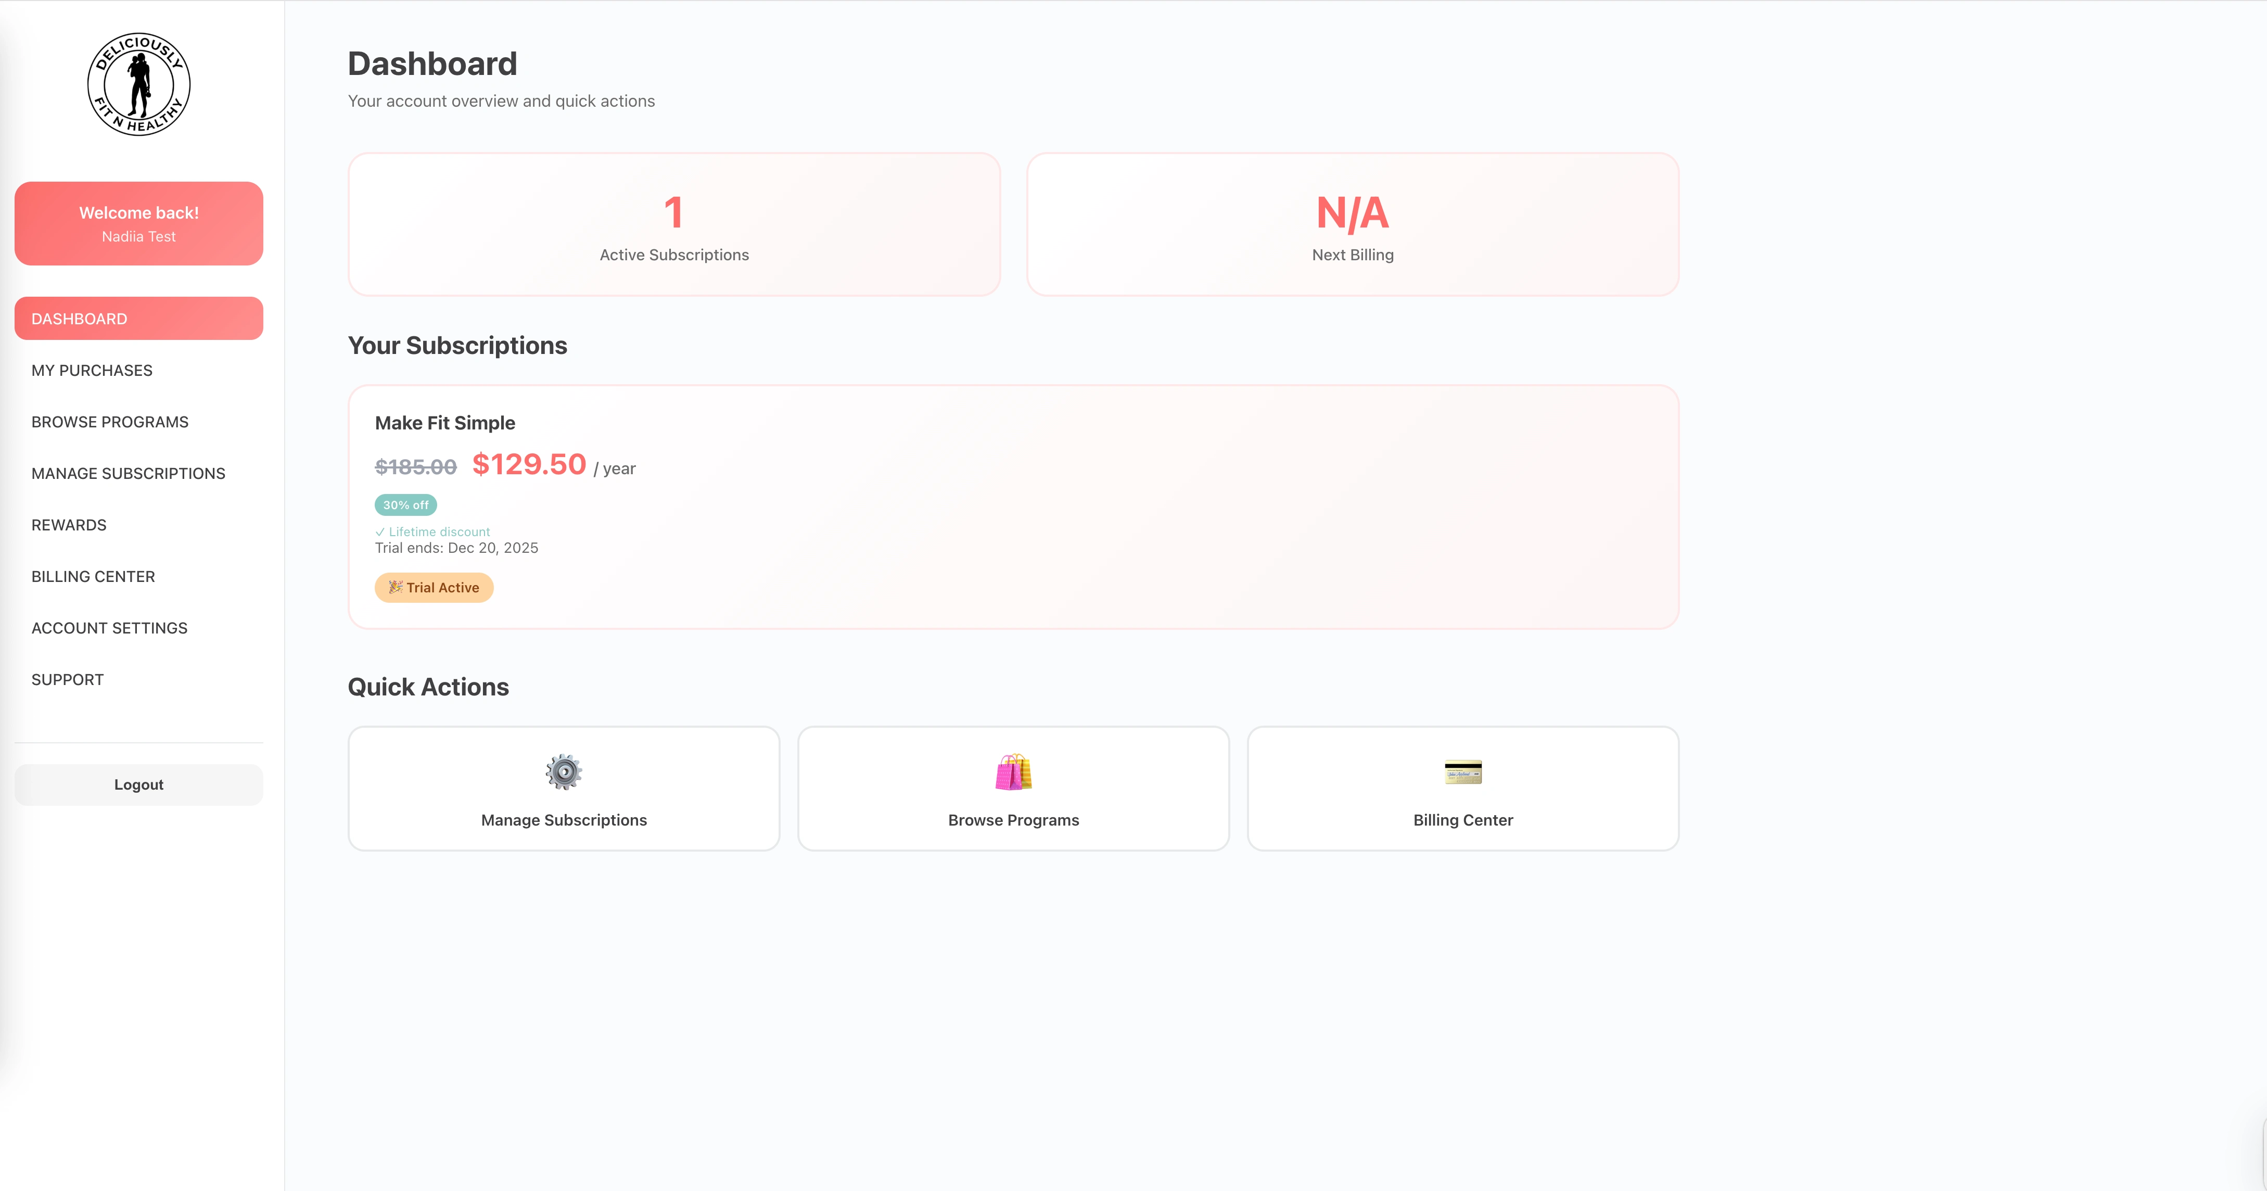
Task: Click the Welcome back Nadiia Test banner
Action: tap(139, 224)
